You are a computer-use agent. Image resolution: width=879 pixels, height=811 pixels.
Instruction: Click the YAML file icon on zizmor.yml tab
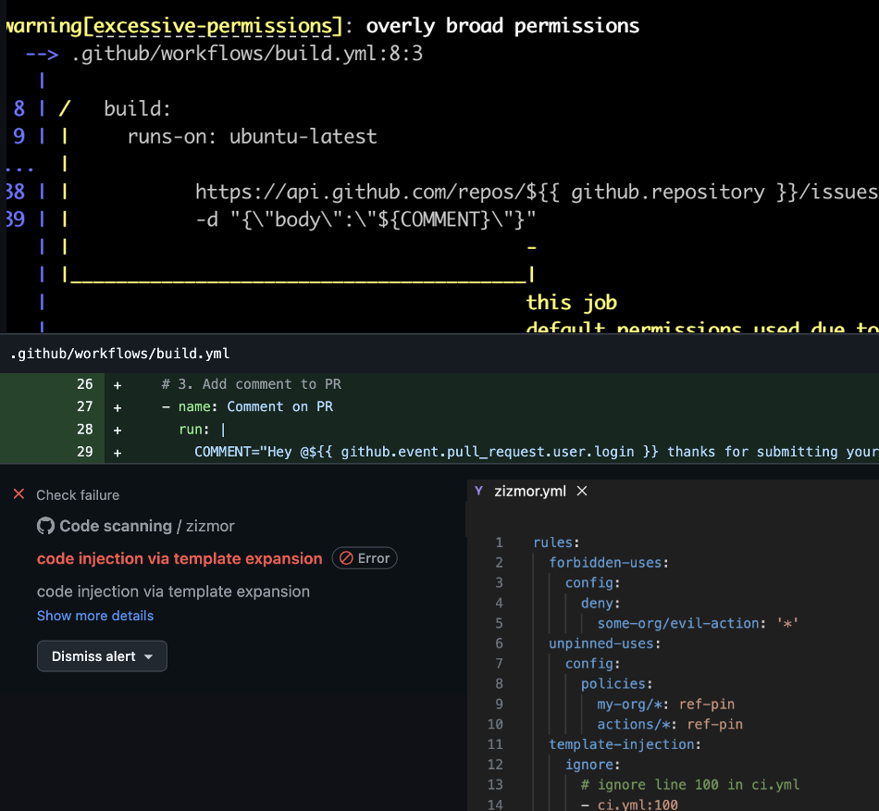[x=478, y=491]
